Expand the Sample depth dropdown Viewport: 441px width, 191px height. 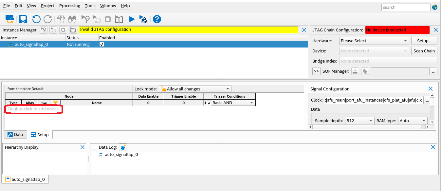click(359, 121)
